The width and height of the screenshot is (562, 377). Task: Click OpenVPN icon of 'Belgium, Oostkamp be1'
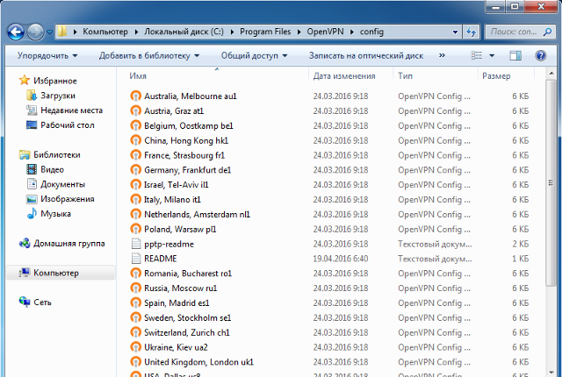135,126
